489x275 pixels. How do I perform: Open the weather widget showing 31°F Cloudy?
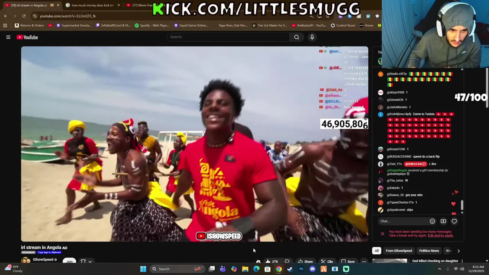point(13,269)
